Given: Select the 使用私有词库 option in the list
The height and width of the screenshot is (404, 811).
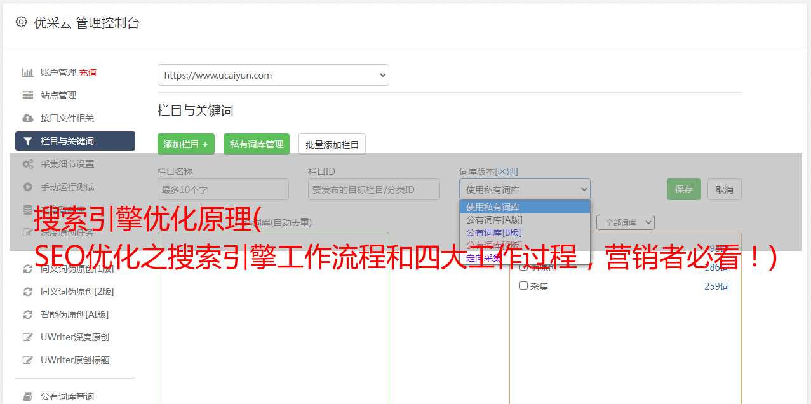Looking at the screenshot, I should pyautogui.click(x=525, y=207).
